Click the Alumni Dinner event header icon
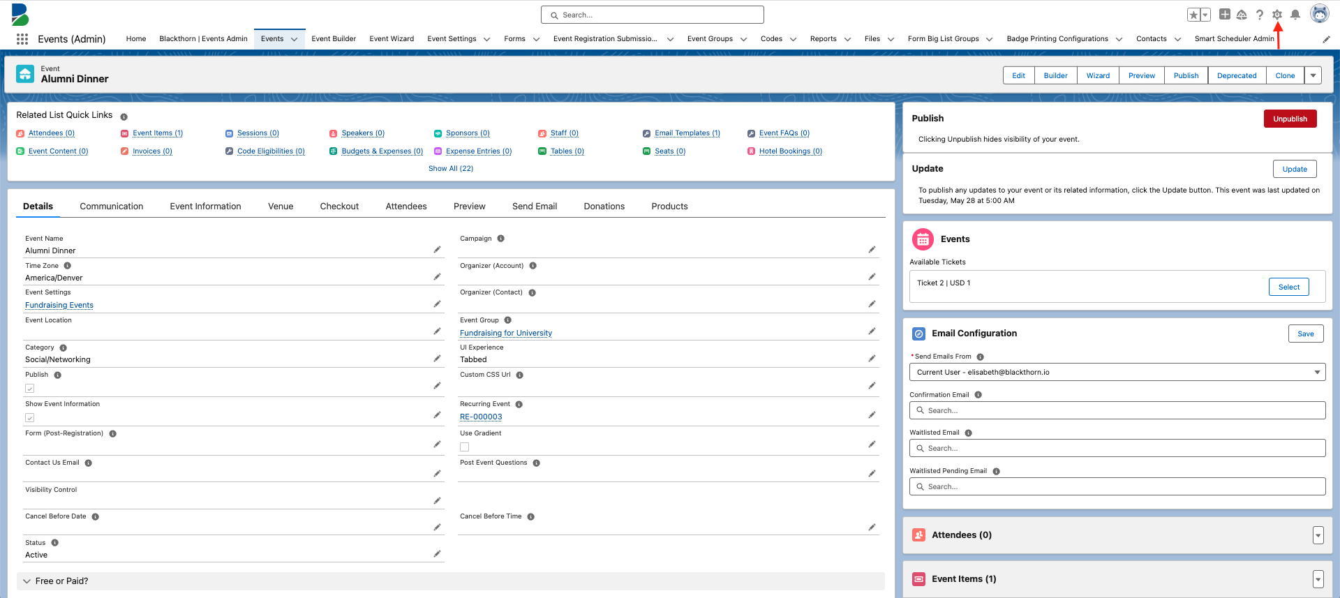Viewport: 1340px width, 598px height. pos(25,74)
